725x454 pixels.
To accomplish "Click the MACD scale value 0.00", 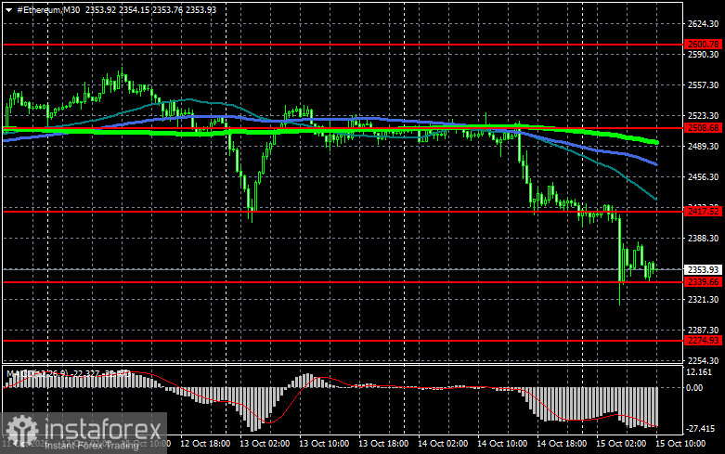I will (694, 387).
